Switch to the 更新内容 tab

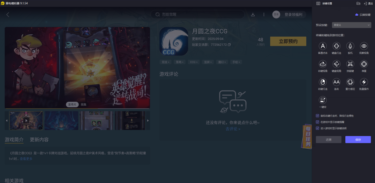(x=39, y=140)
